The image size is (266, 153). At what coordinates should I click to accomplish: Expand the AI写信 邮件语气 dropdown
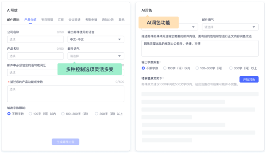point(96,56)
